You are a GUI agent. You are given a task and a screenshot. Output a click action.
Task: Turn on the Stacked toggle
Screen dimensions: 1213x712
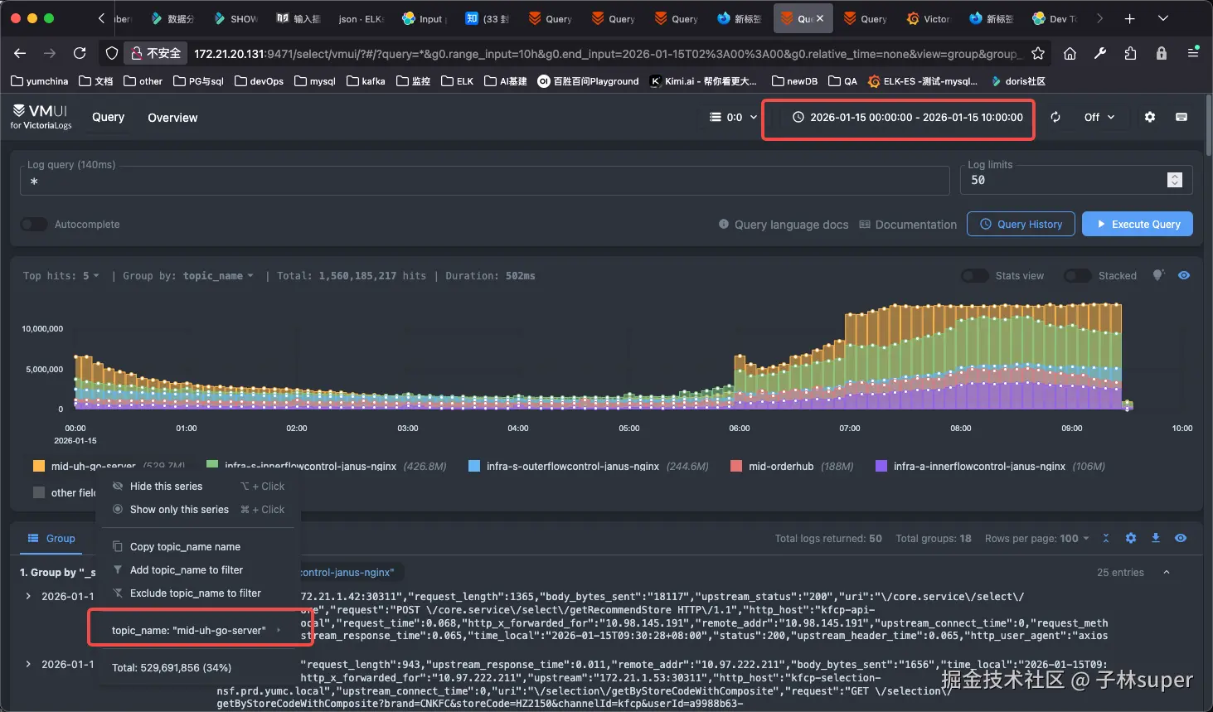pyautogui.click(x=1077, y=276)
